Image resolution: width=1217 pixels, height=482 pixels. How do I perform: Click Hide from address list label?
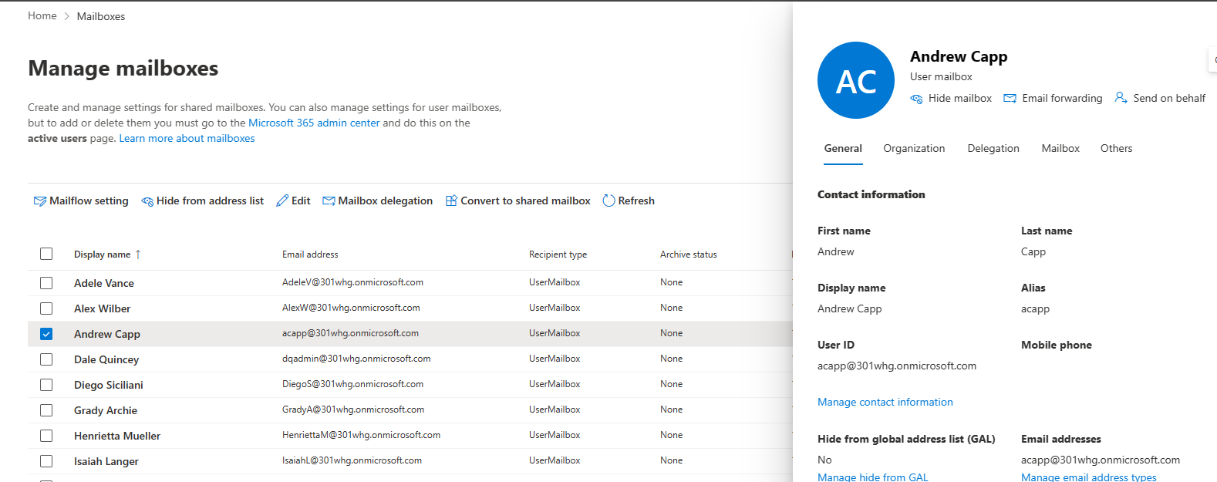tap(210, 201)
